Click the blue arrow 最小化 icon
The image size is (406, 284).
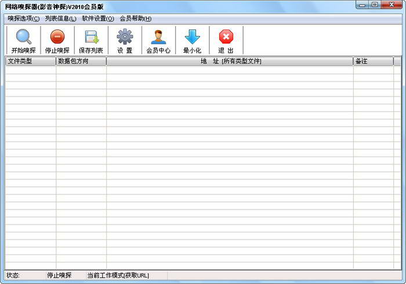point(192,40)
